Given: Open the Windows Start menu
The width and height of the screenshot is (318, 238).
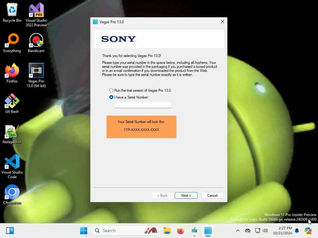Looking at the screenshot, I should [x=84, y=231].
